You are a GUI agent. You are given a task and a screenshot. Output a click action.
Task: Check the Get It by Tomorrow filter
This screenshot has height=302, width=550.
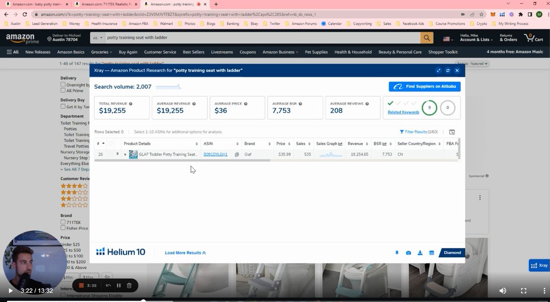pyautogui.click(x=63, y=107)
